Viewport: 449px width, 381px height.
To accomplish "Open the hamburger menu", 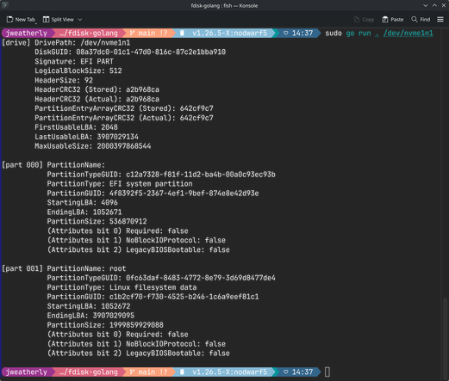I will click(440, 19).
